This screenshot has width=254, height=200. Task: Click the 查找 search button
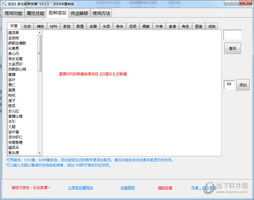[232, 49]
